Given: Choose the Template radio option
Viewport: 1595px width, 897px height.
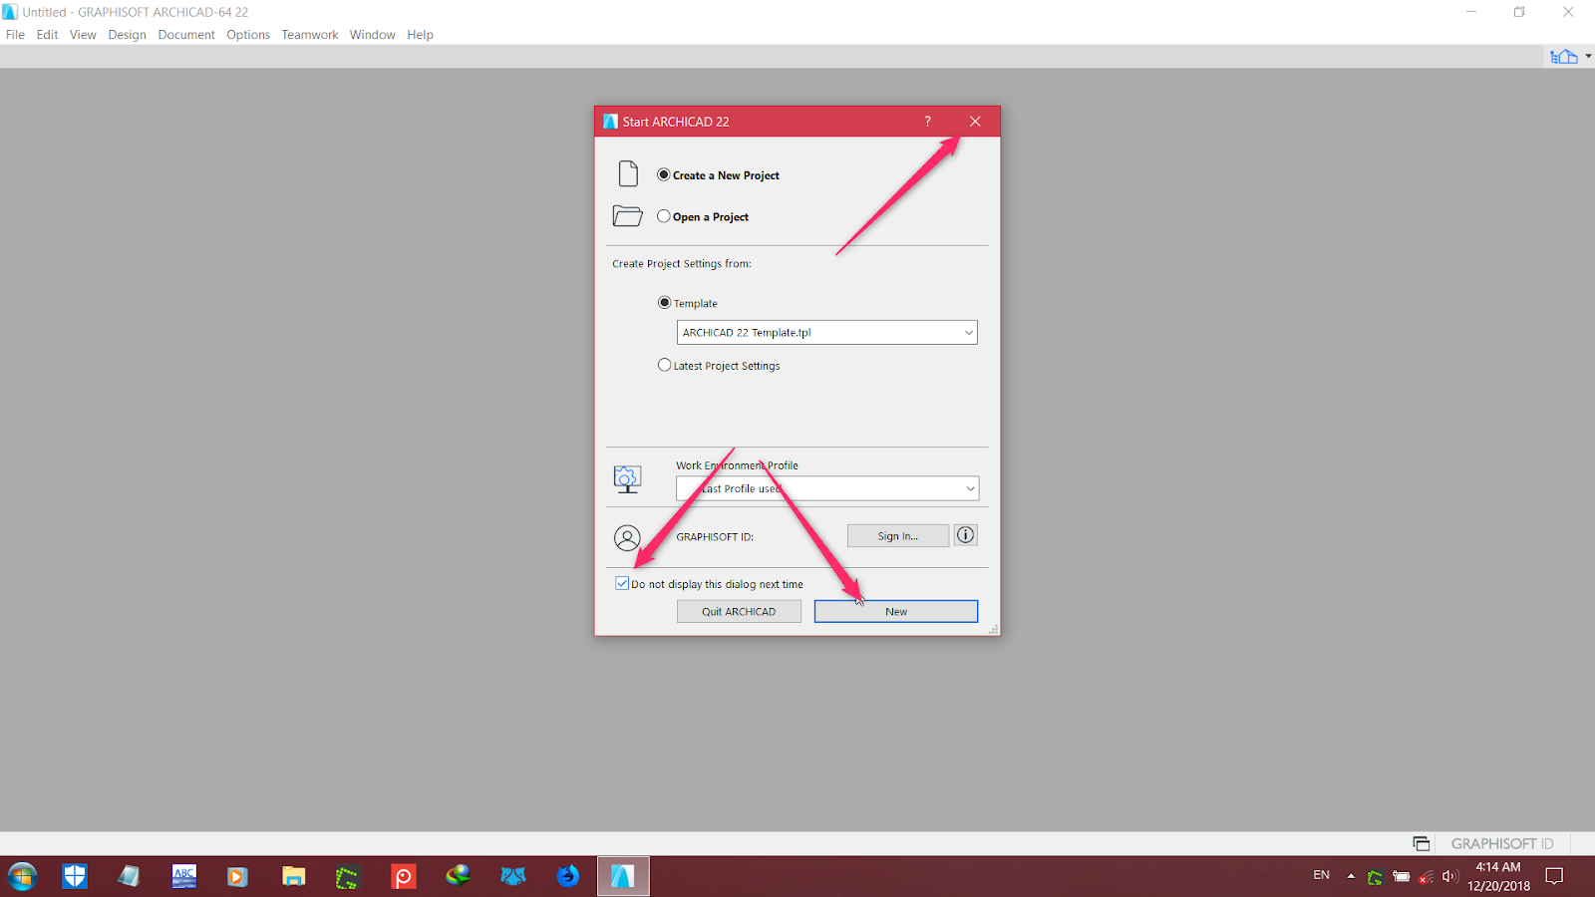Looking at the screenshot, I should click(665, 303).
